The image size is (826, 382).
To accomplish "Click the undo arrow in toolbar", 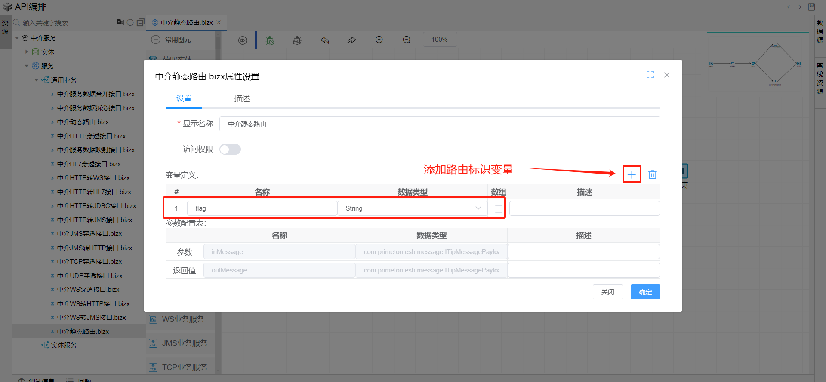I will [325, 40].
